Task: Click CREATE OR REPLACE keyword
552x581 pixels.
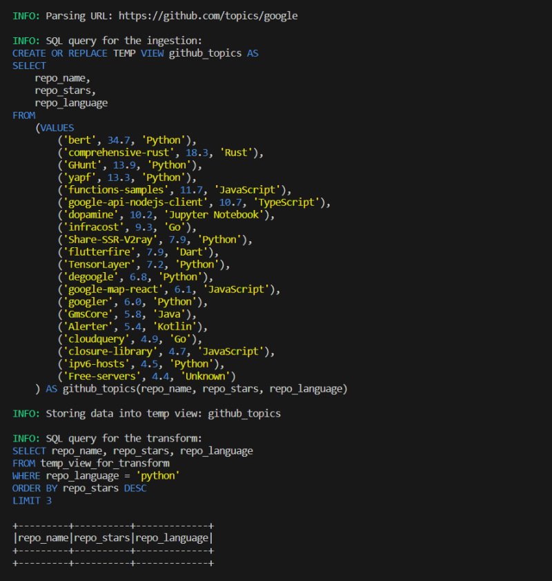Action: tap(60, 53)
